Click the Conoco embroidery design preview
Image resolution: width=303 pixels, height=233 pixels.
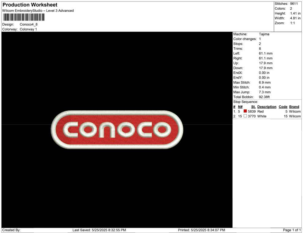pos(117,130)
